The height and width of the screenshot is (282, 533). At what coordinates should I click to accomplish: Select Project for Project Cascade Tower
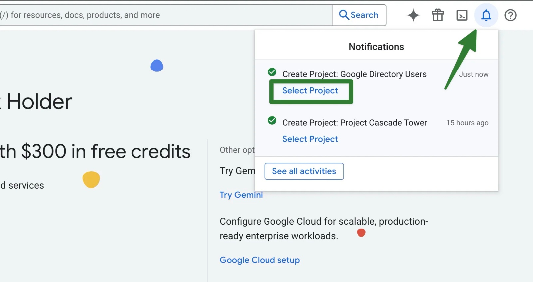(x=310, y=139)
